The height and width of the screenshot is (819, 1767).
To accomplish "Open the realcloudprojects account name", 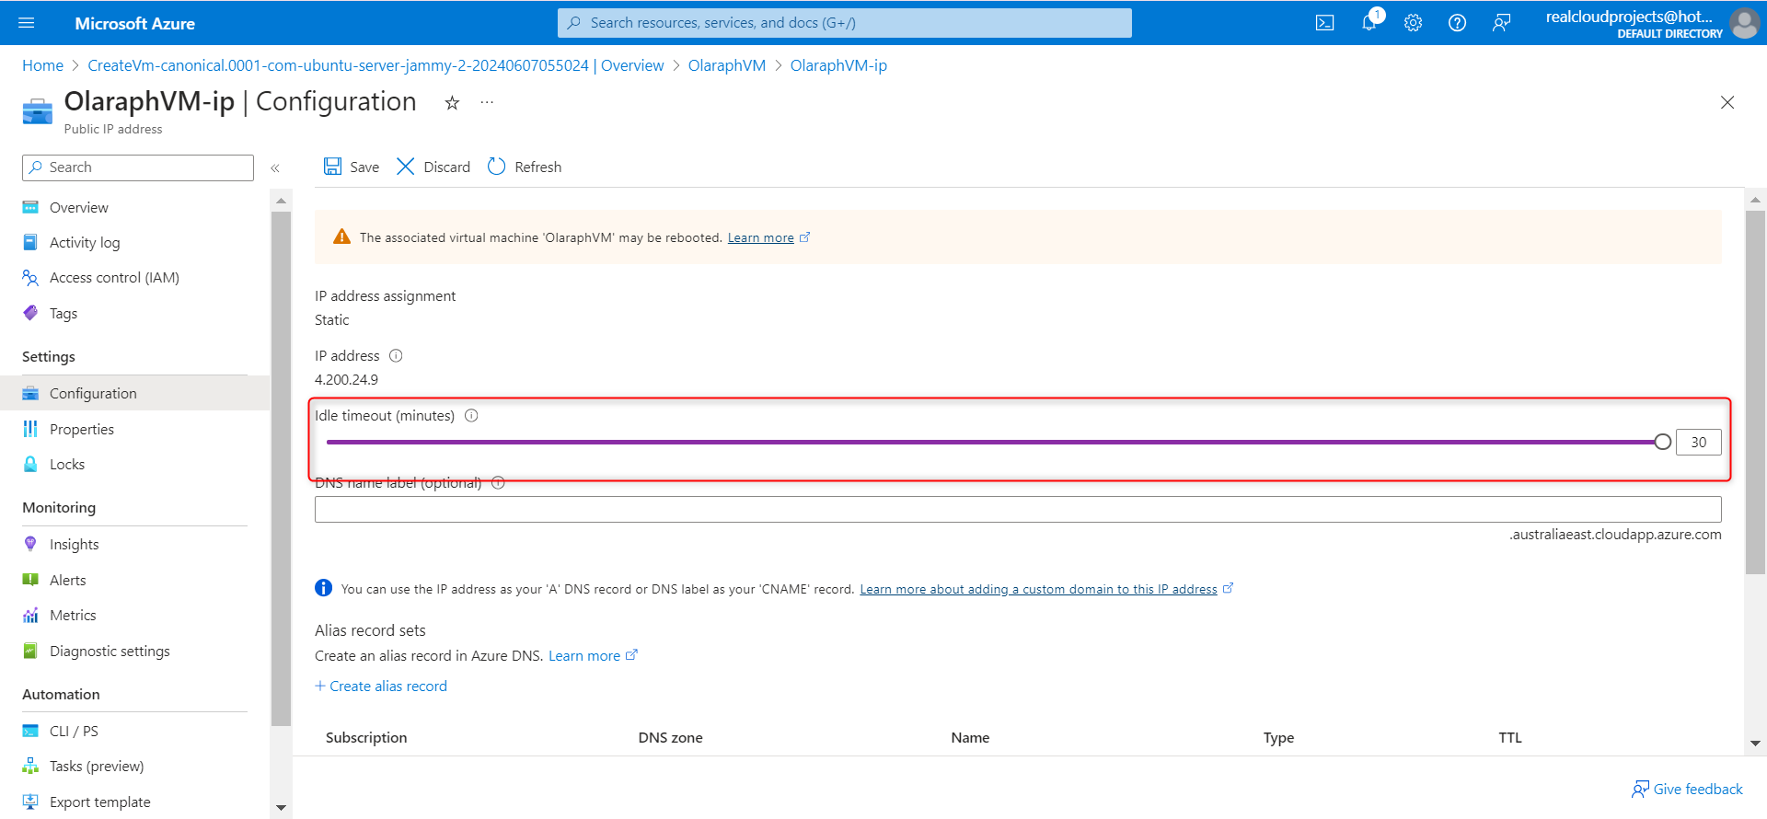I will 1629,17.
